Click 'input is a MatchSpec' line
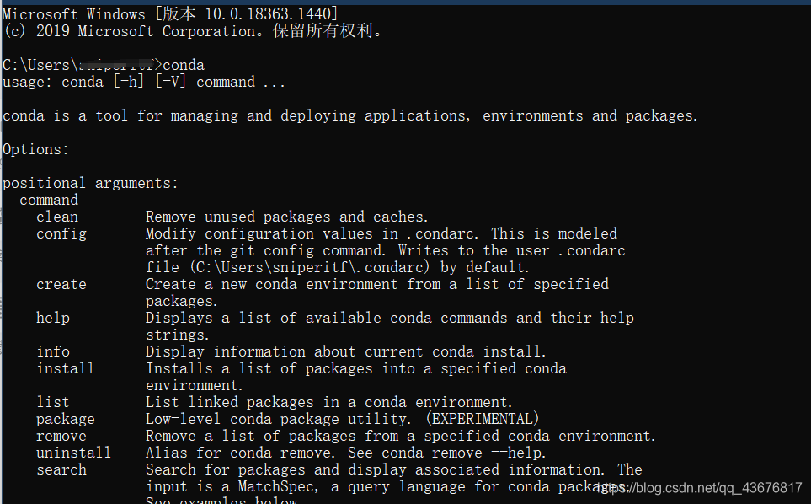The image size is (811, 504). [386, 486]
